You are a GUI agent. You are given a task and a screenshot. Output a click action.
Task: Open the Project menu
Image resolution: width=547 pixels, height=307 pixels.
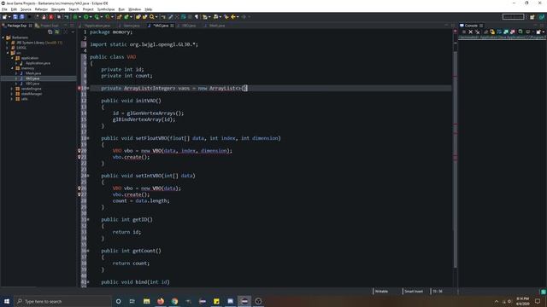pos(88,9)
